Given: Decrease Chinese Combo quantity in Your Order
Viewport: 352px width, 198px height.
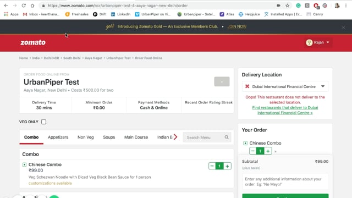Looking at the screenshot, I should [x=252, y=151].
